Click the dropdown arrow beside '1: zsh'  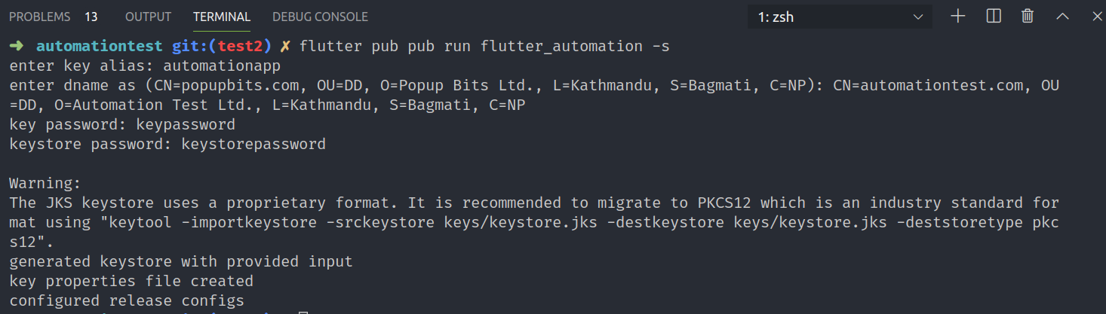pyautogui.click(x=917, y=17)
